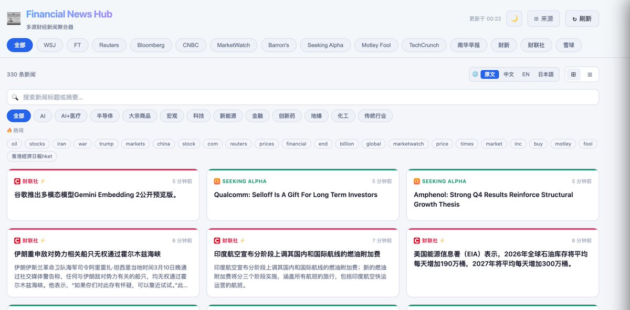Screen dimensions: 630x310
Task: Click the china hot word tag
Action: coord(164,144)
